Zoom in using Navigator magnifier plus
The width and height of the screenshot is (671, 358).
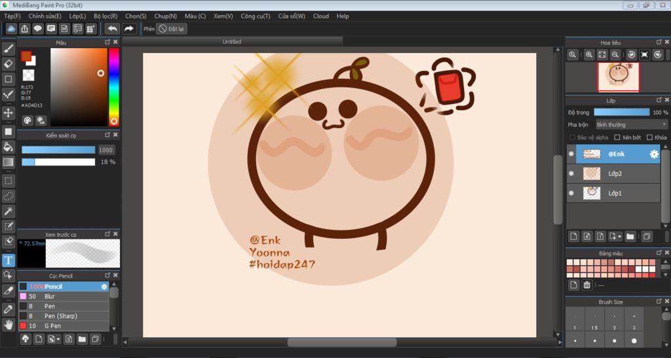(x=589, y=55)
